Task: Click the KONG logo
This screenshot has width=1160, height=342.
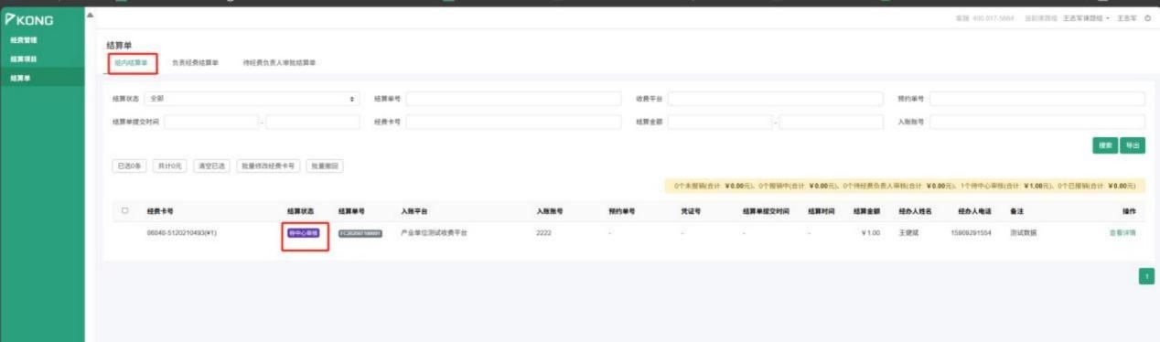Action: pyautogui.click(x=29, y=19)
